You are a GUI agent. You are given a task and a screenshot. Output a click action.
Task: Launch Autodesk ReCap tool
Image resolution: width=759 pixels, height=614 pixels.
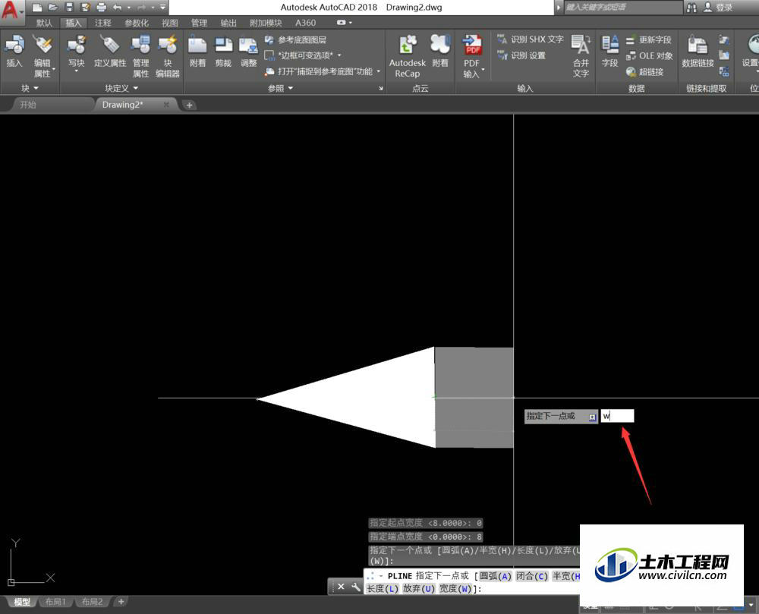point(408,56)
